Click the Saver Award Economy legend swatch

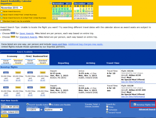[x=2, y=11]
